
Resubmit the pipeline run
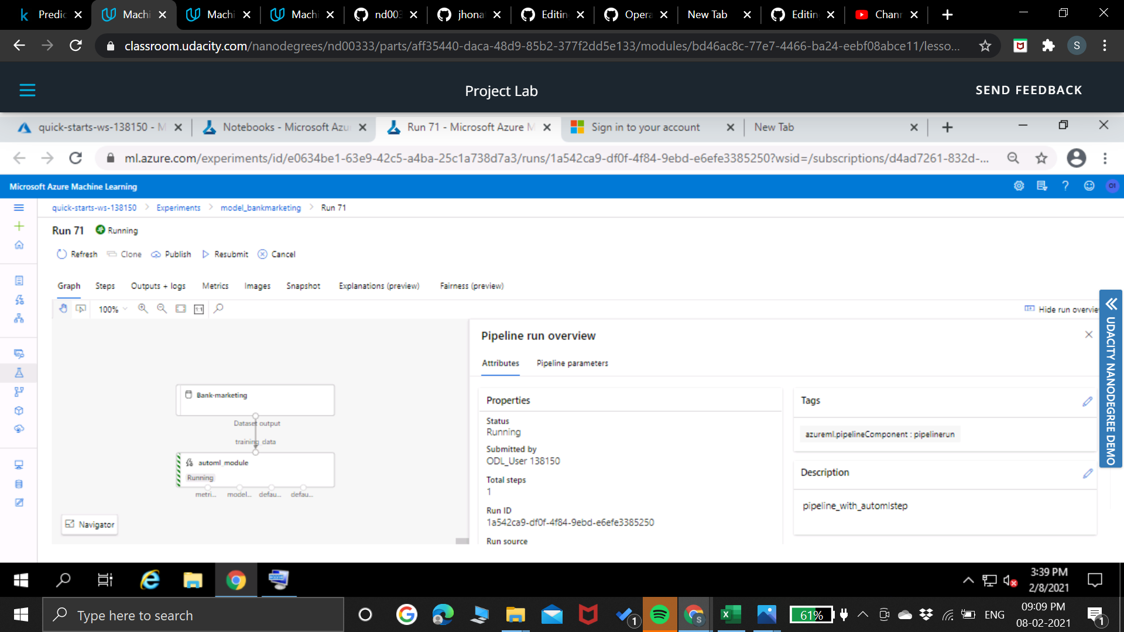click(x=225, y=254)
